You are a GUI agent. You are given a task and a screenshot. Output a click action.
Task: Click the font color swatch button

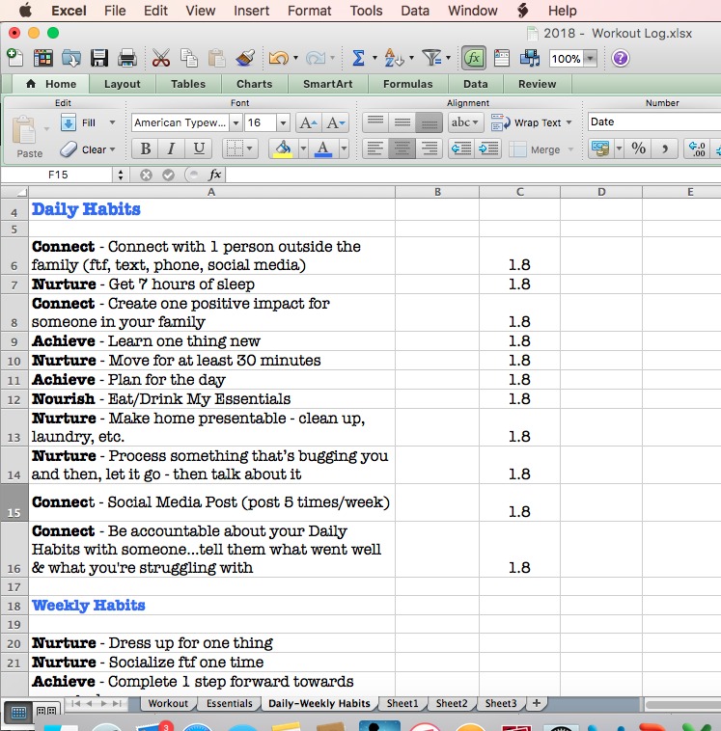pyautogui.click(x=322, y=149)
